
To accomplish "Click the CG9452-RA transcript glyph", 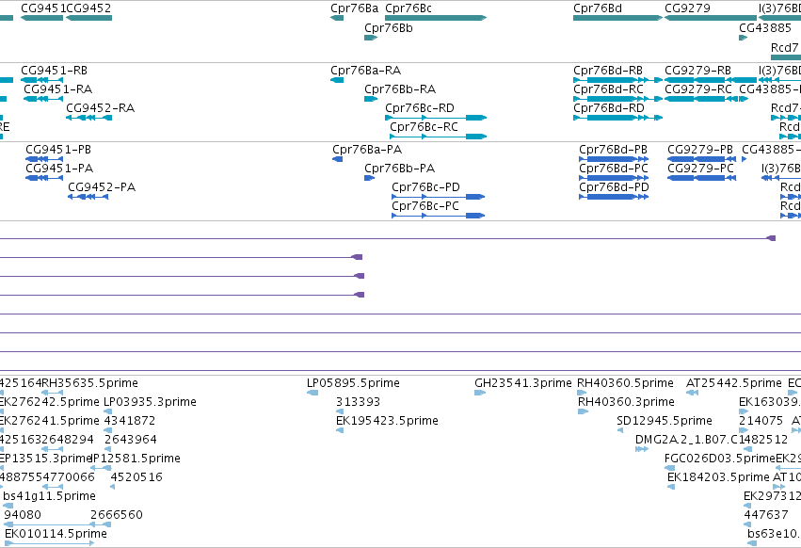I will tap(88, 118).
